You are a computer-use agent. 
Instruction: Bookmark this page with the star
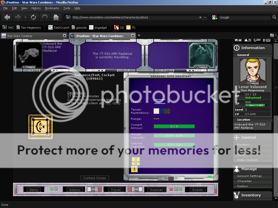(x=200, y=17)
